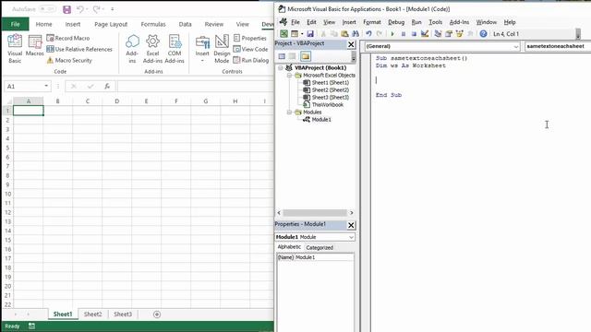Open the Name Box dropdown arrow
Image resolution: width=591 pixels, height=332 pixels.
point(46,86)
